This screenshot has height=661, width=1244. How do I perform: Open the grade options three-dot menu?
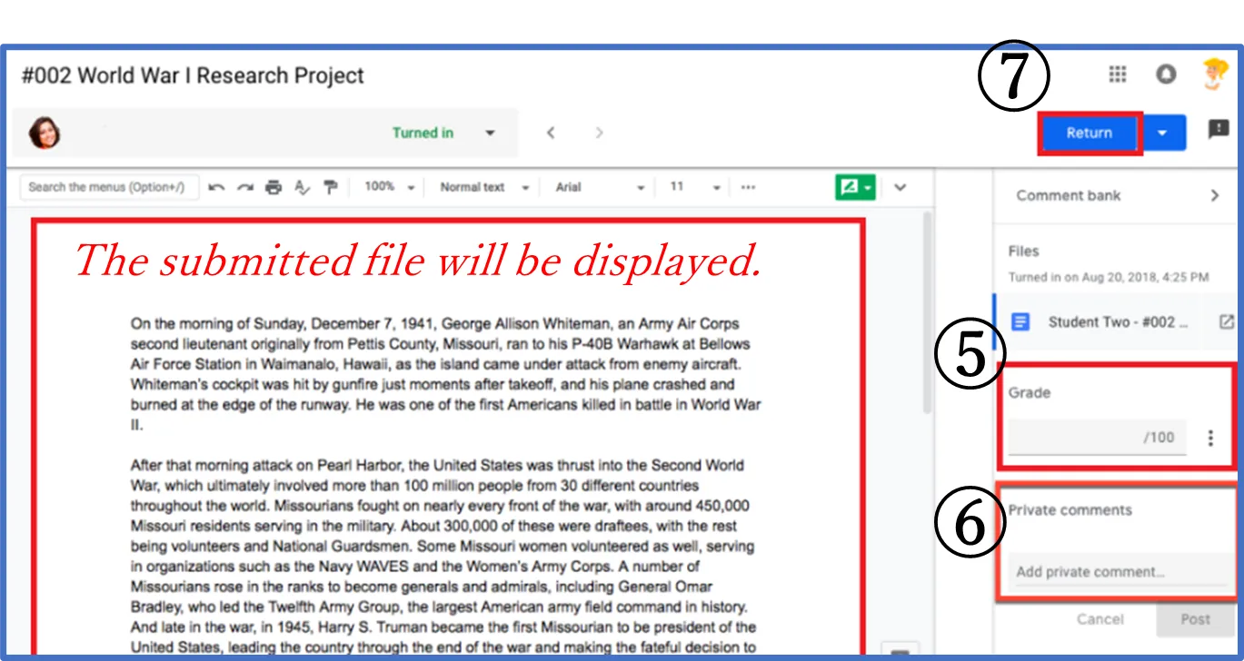[1210, 438]
